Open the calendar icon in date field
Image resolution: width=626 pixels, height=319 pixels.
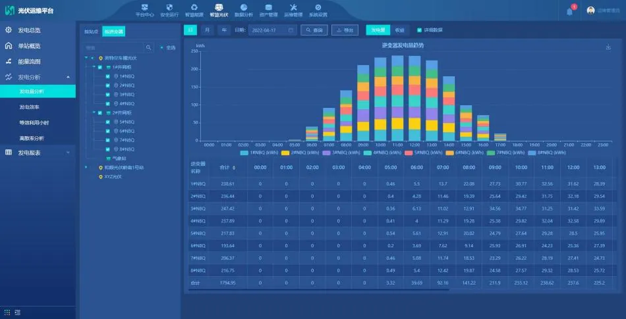click(291, 30)
